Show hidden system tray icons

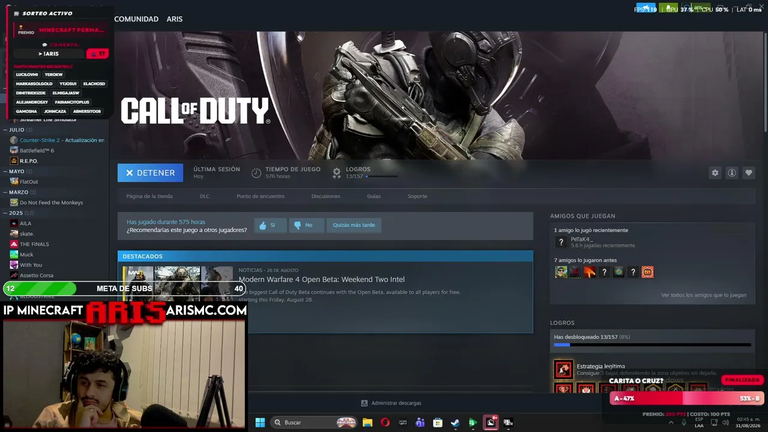pos(671,422)
